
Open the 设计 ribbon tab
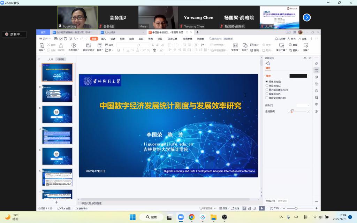tap(113, 39)
